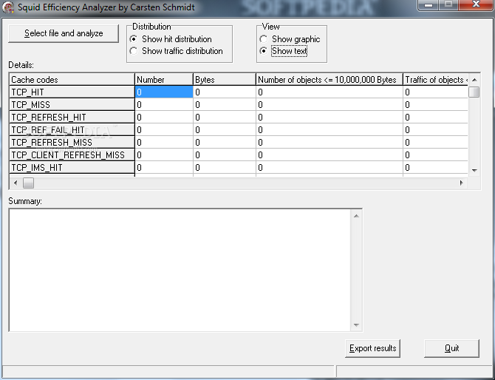Close the Squid Efficiency Analyzer window
This screenshot has height=380, width=495.
coord(476,5)
